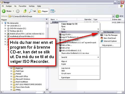Choose Copy image to CD
Viewport: 125px width, 94px height.
click(x=69, y=24)
